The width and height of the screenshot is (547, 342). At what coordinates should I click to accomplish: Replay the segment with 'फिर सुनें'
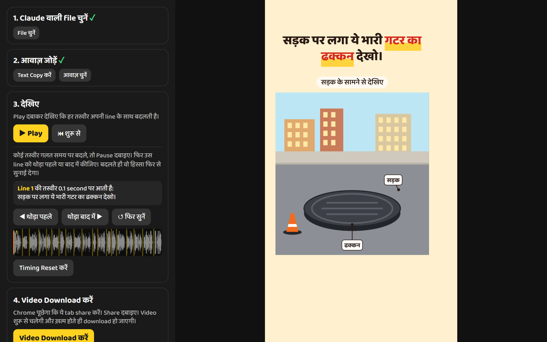[131, 217]
